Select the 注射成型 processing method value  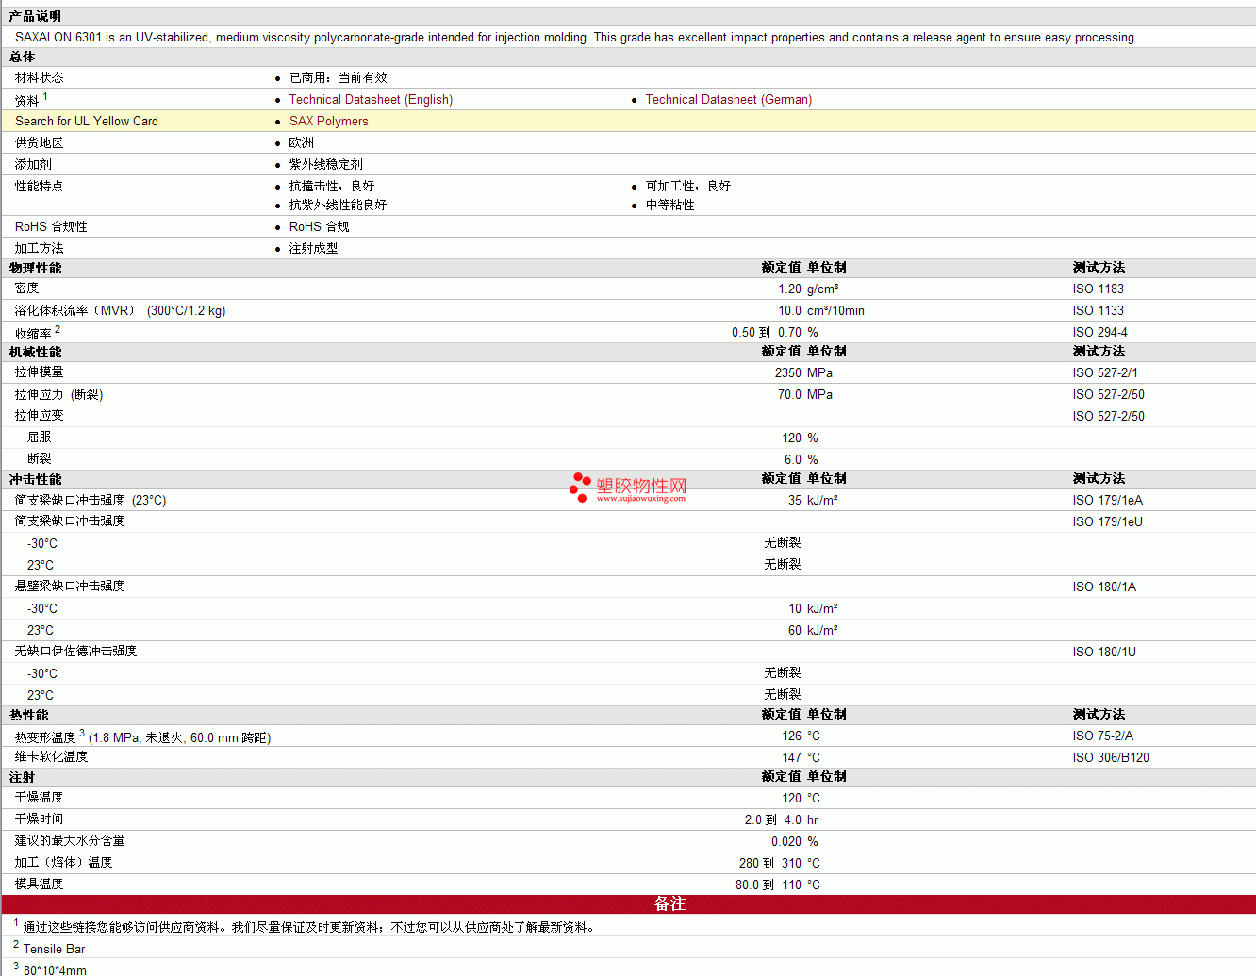[x=313, y=249]
